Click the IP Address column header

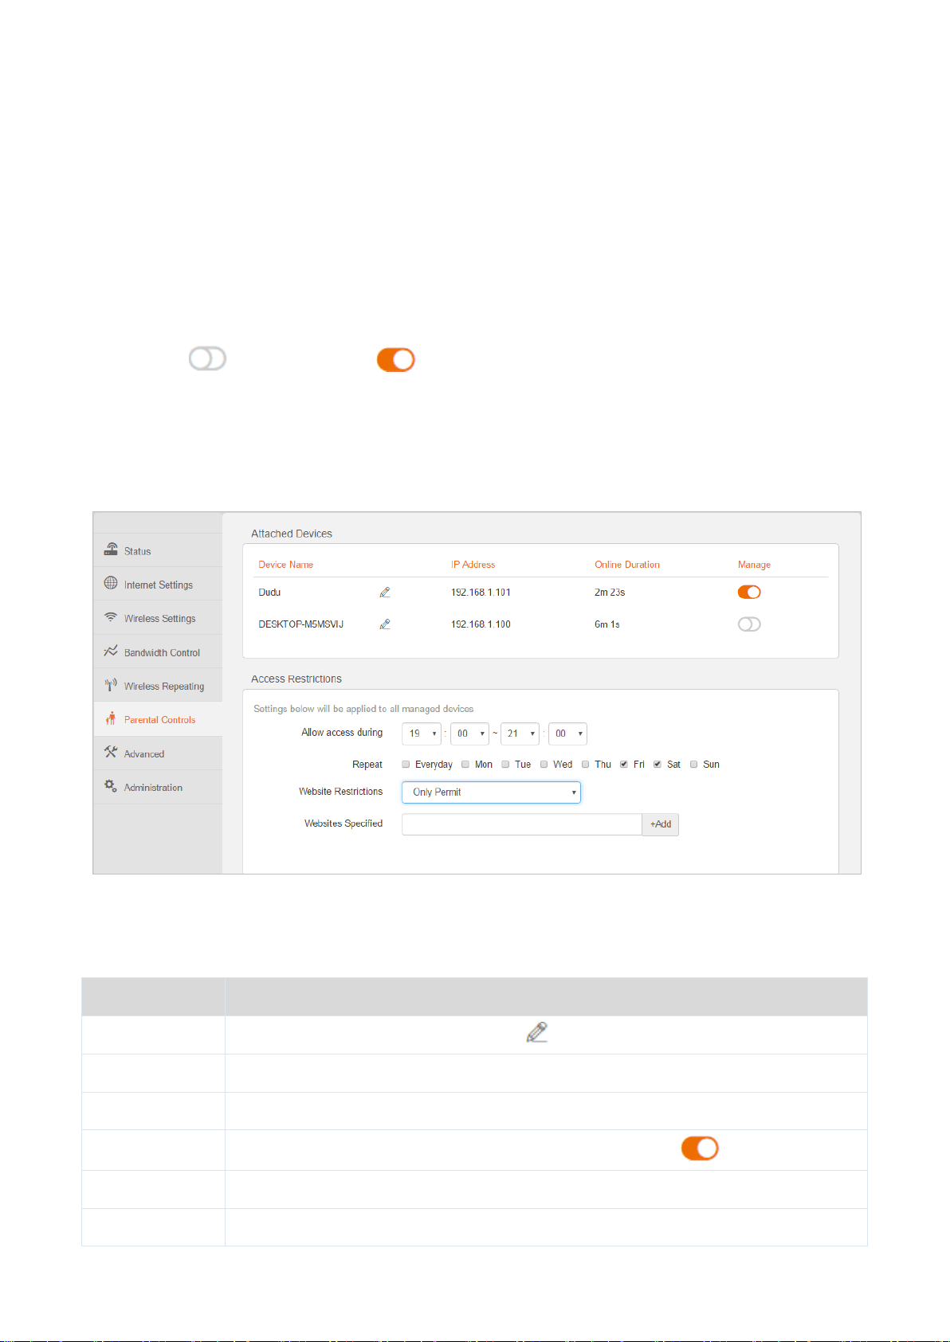[x=473, y=565]
